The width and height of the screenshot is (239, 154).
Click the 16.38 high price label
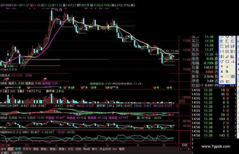(x=58, y=10)
